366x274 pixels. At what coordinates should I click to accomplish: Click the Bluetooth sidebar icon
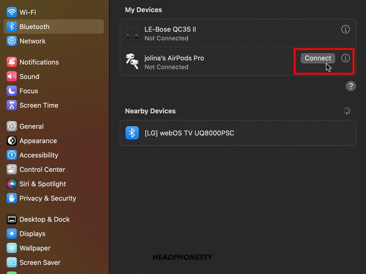click(x=12, y=27)
